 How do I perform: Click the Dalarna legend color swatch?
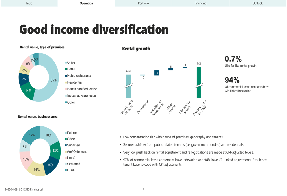pos(66,133)
